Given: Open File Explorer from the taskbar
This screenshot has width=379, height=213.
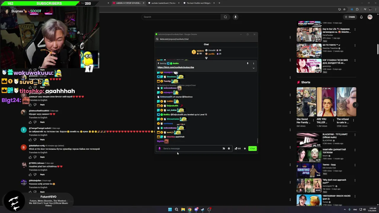Looking at the screenshot, I should 183,209.
